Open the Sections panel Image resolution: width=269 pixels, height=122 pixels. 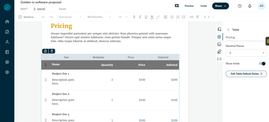(26, 17)
